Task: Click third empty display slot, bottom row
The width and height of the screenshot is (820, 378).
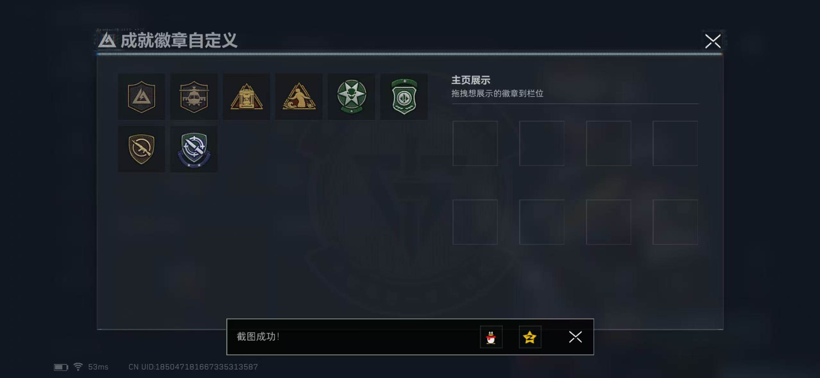Action: [x=609, y=222]
